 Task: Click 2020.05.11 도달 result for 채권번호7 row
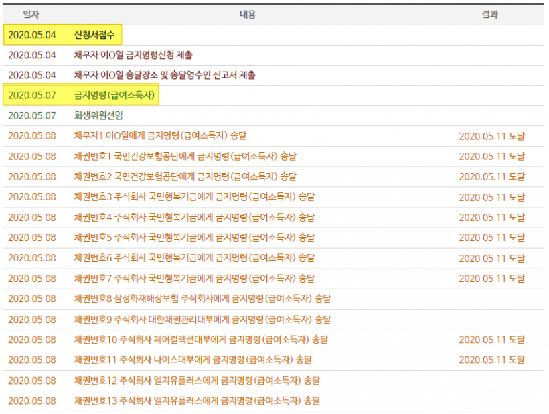point(491,279)
